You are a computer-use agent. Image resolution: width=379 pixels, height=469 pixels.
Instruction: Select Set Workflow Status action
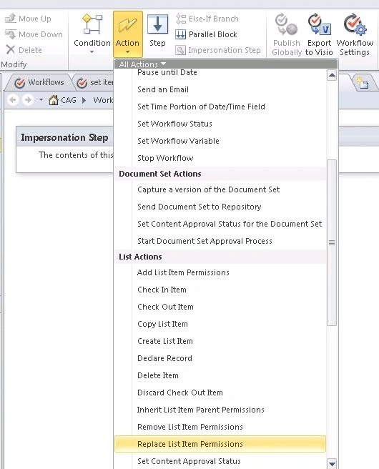pyautogui.click(x=174, y=124)
